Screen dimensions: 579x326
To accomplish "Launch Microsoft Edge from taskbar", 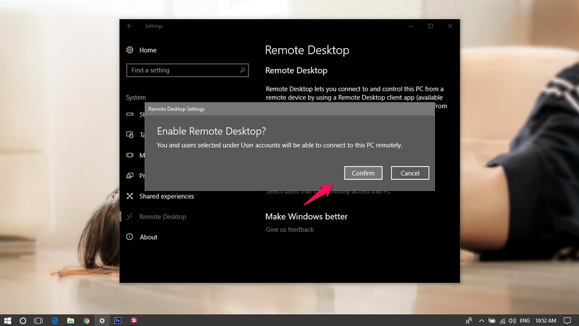I will pyautogui.click(x=55, y=320).
